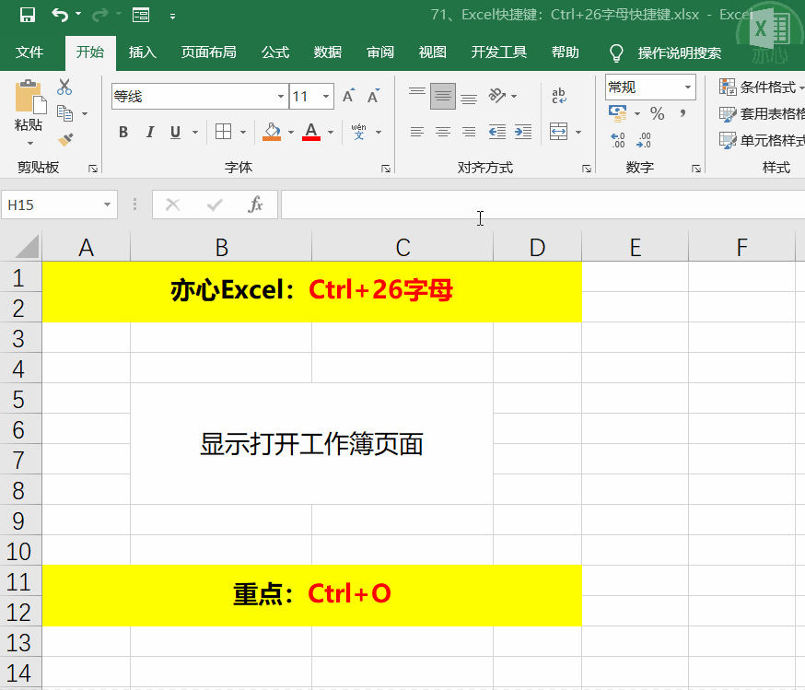
Task: Click the Comma Style icon
Action: coord(682,113)
